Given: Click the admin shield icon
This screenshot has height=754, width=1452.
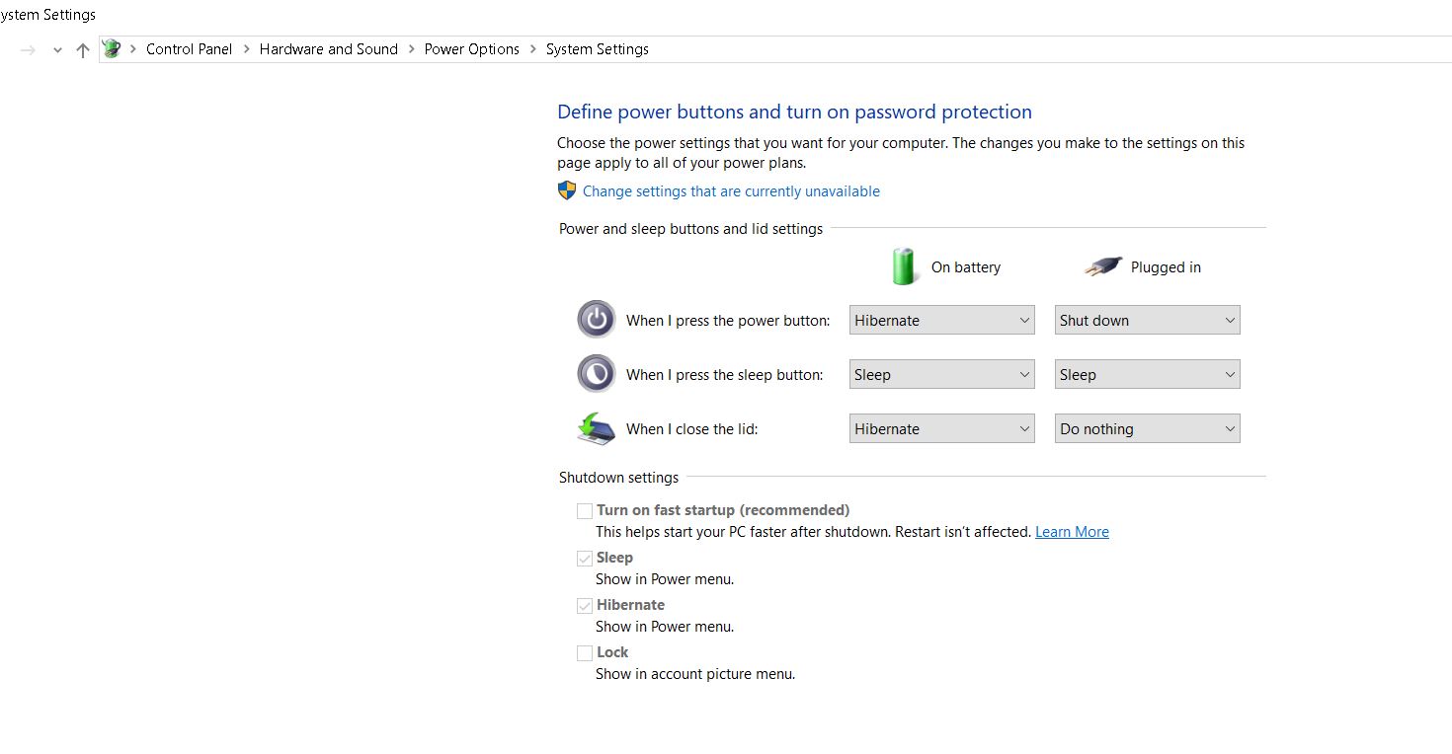Looking at the screenshot, I should [567, 190].
